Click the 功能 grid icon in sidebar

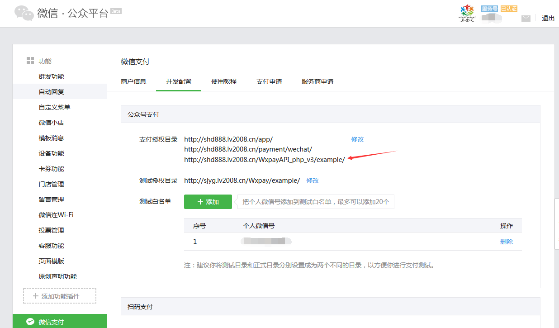tap(30, 61)
